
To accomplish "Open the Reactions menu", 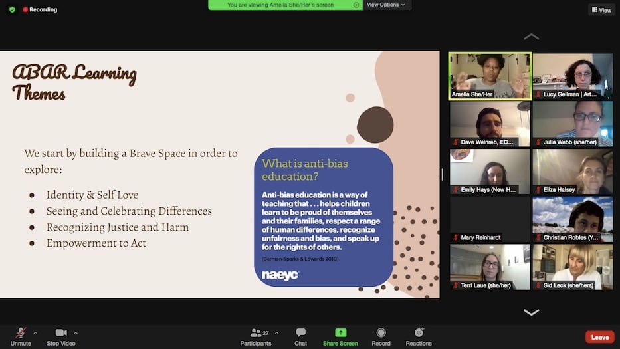I will [x=419, y=332].
